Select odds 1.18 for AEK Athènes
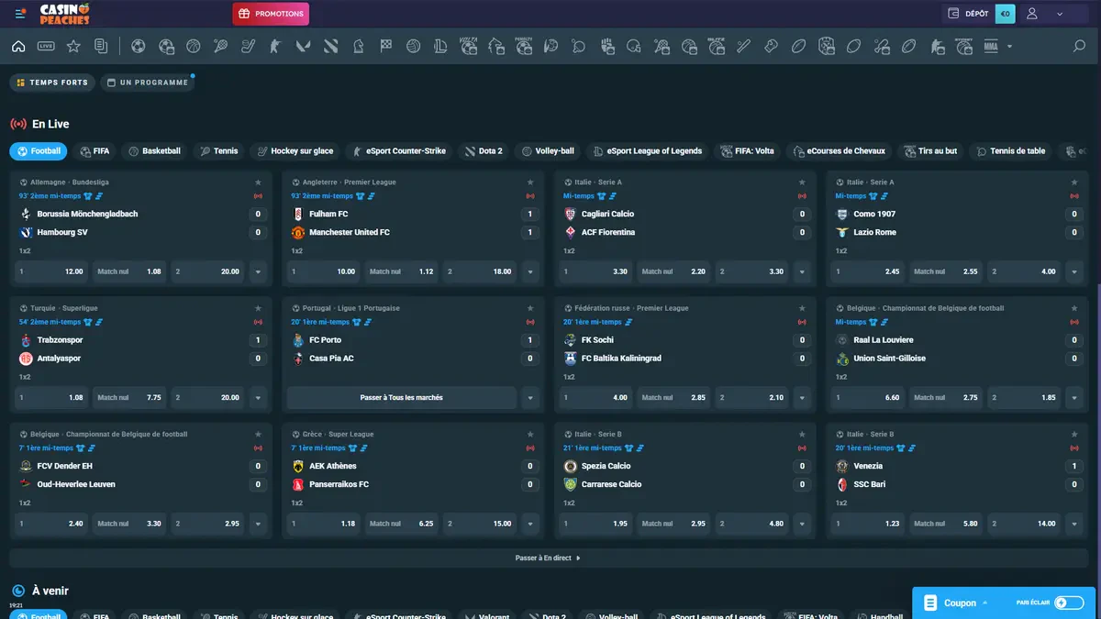The width and height of the screenshot is (1101, 619). coord(324,524)
